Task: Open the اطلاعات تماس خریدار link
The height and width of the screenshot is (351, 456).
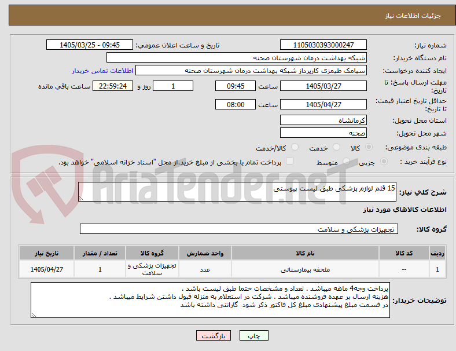Action: point(102,71)
